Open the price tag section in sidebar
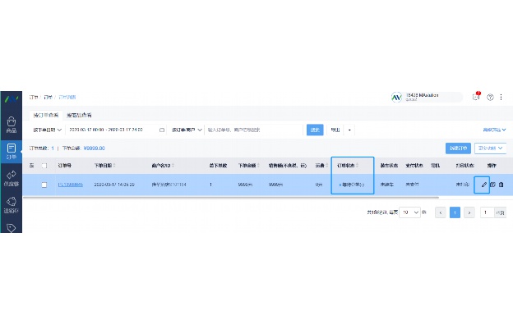Viewport: 513px width, 324px height. click(12, 227)
